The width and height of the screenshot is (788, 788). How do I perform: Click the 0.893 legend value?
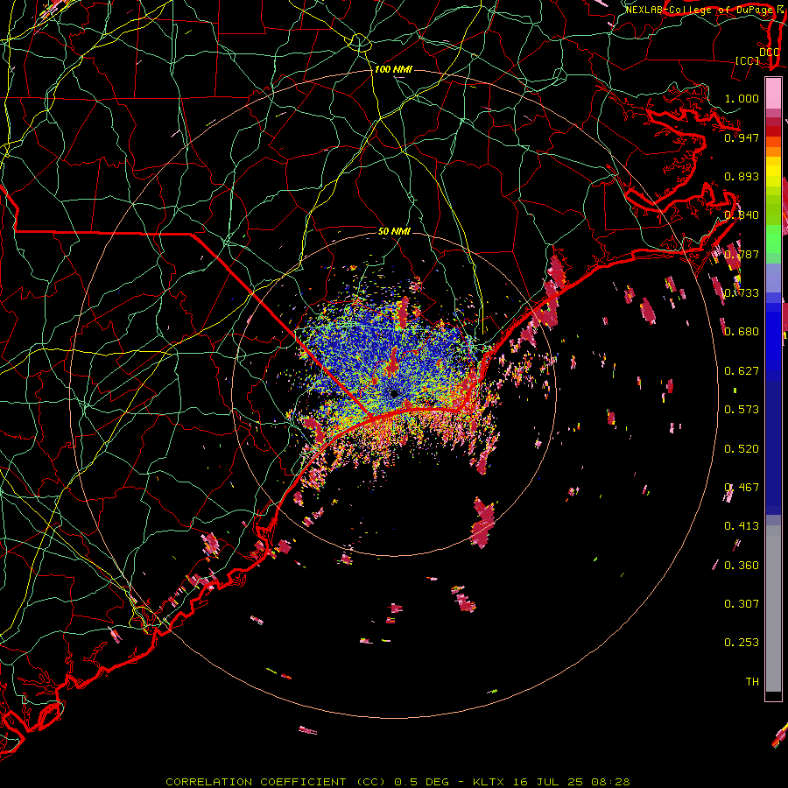[742, 176]
